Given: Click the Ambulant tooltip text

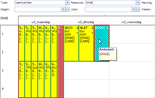Looking at the screenshot, I should click(x=107, y=49).
